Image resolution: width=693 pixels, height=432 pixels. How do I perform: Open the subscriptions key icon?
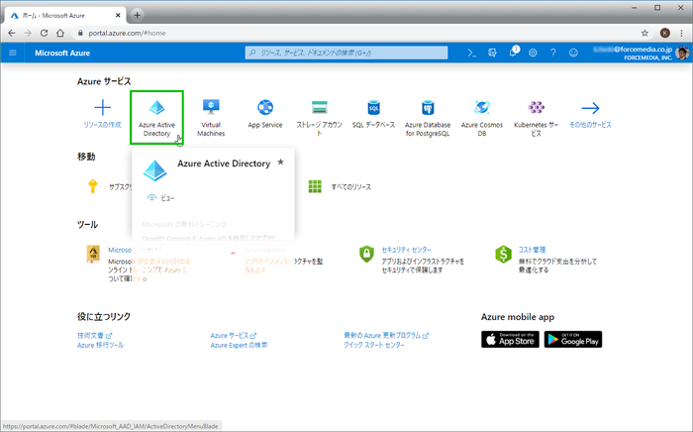click(x=92, y=186)
